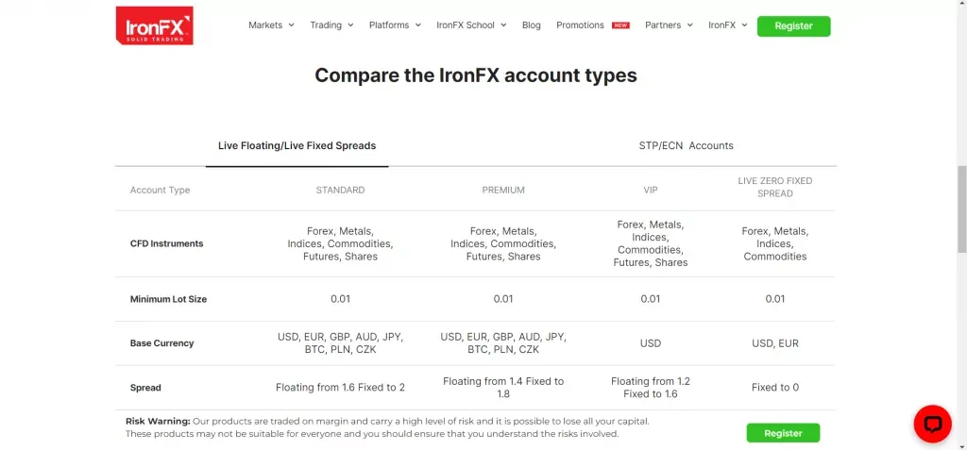Viewport: 967px width, 450px height.
Task: Click the STANDARD column header
Action: tap(340, 190)
